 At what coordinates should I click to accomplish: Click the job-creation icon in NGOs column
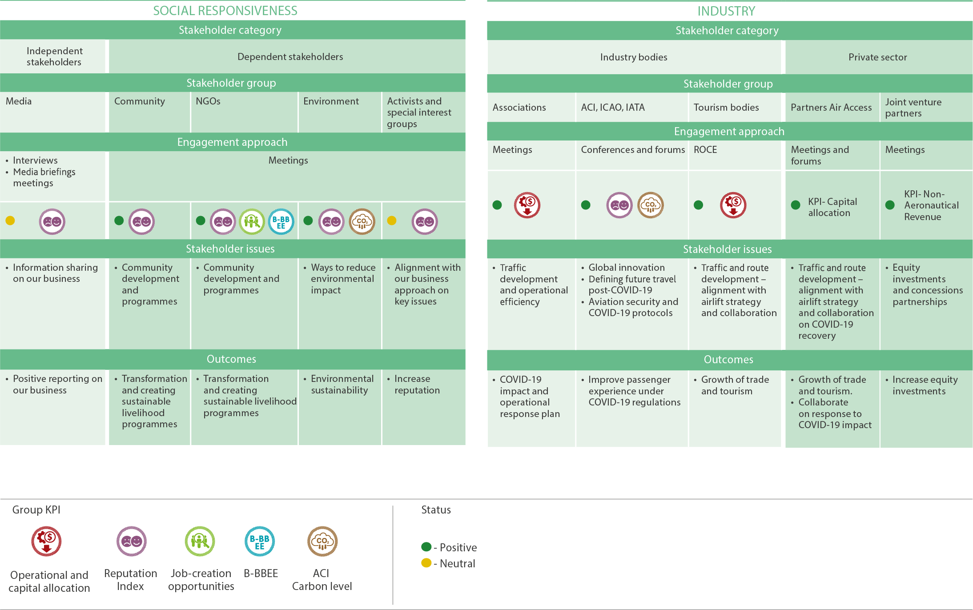pos(252,221)
